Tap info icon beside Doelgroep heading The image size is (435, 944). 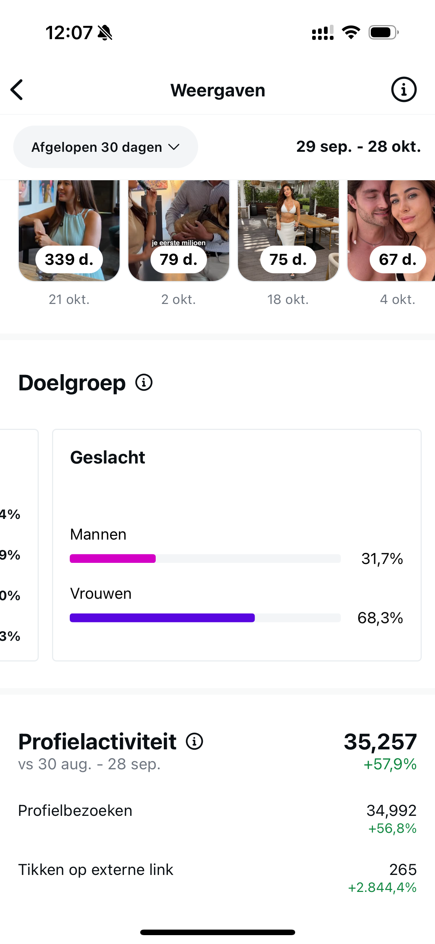144,382
